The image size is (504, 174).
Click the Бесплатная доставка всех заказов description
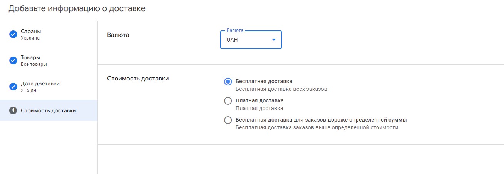click(281, 89)
